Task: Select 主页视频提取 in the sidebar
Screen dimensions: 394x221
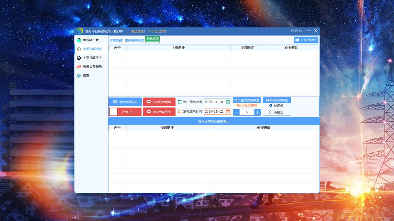Action: coord(92,49)
